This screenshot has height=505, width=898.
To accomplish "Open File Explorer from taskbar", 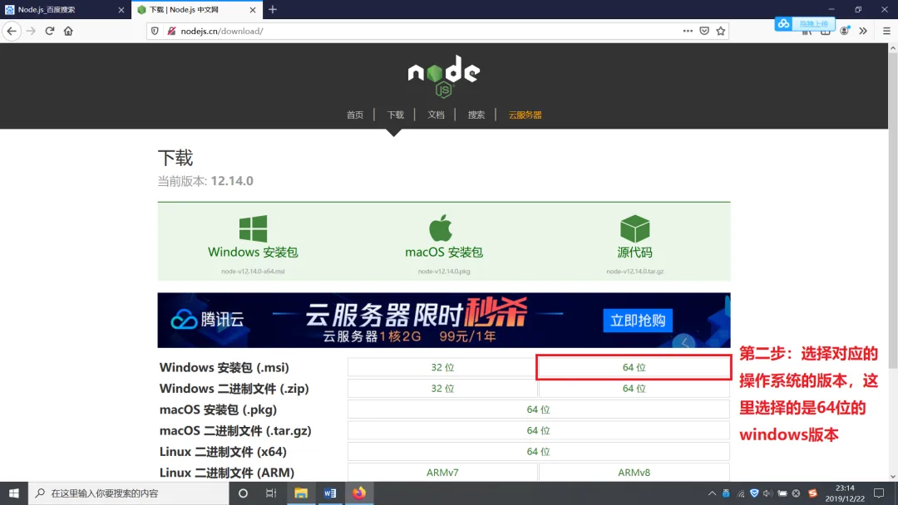I will point(301,493).
